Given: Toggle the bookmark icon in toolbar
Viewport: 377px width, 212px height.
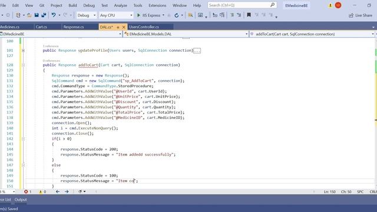Looking at the screenshot, I should (249, 15).
